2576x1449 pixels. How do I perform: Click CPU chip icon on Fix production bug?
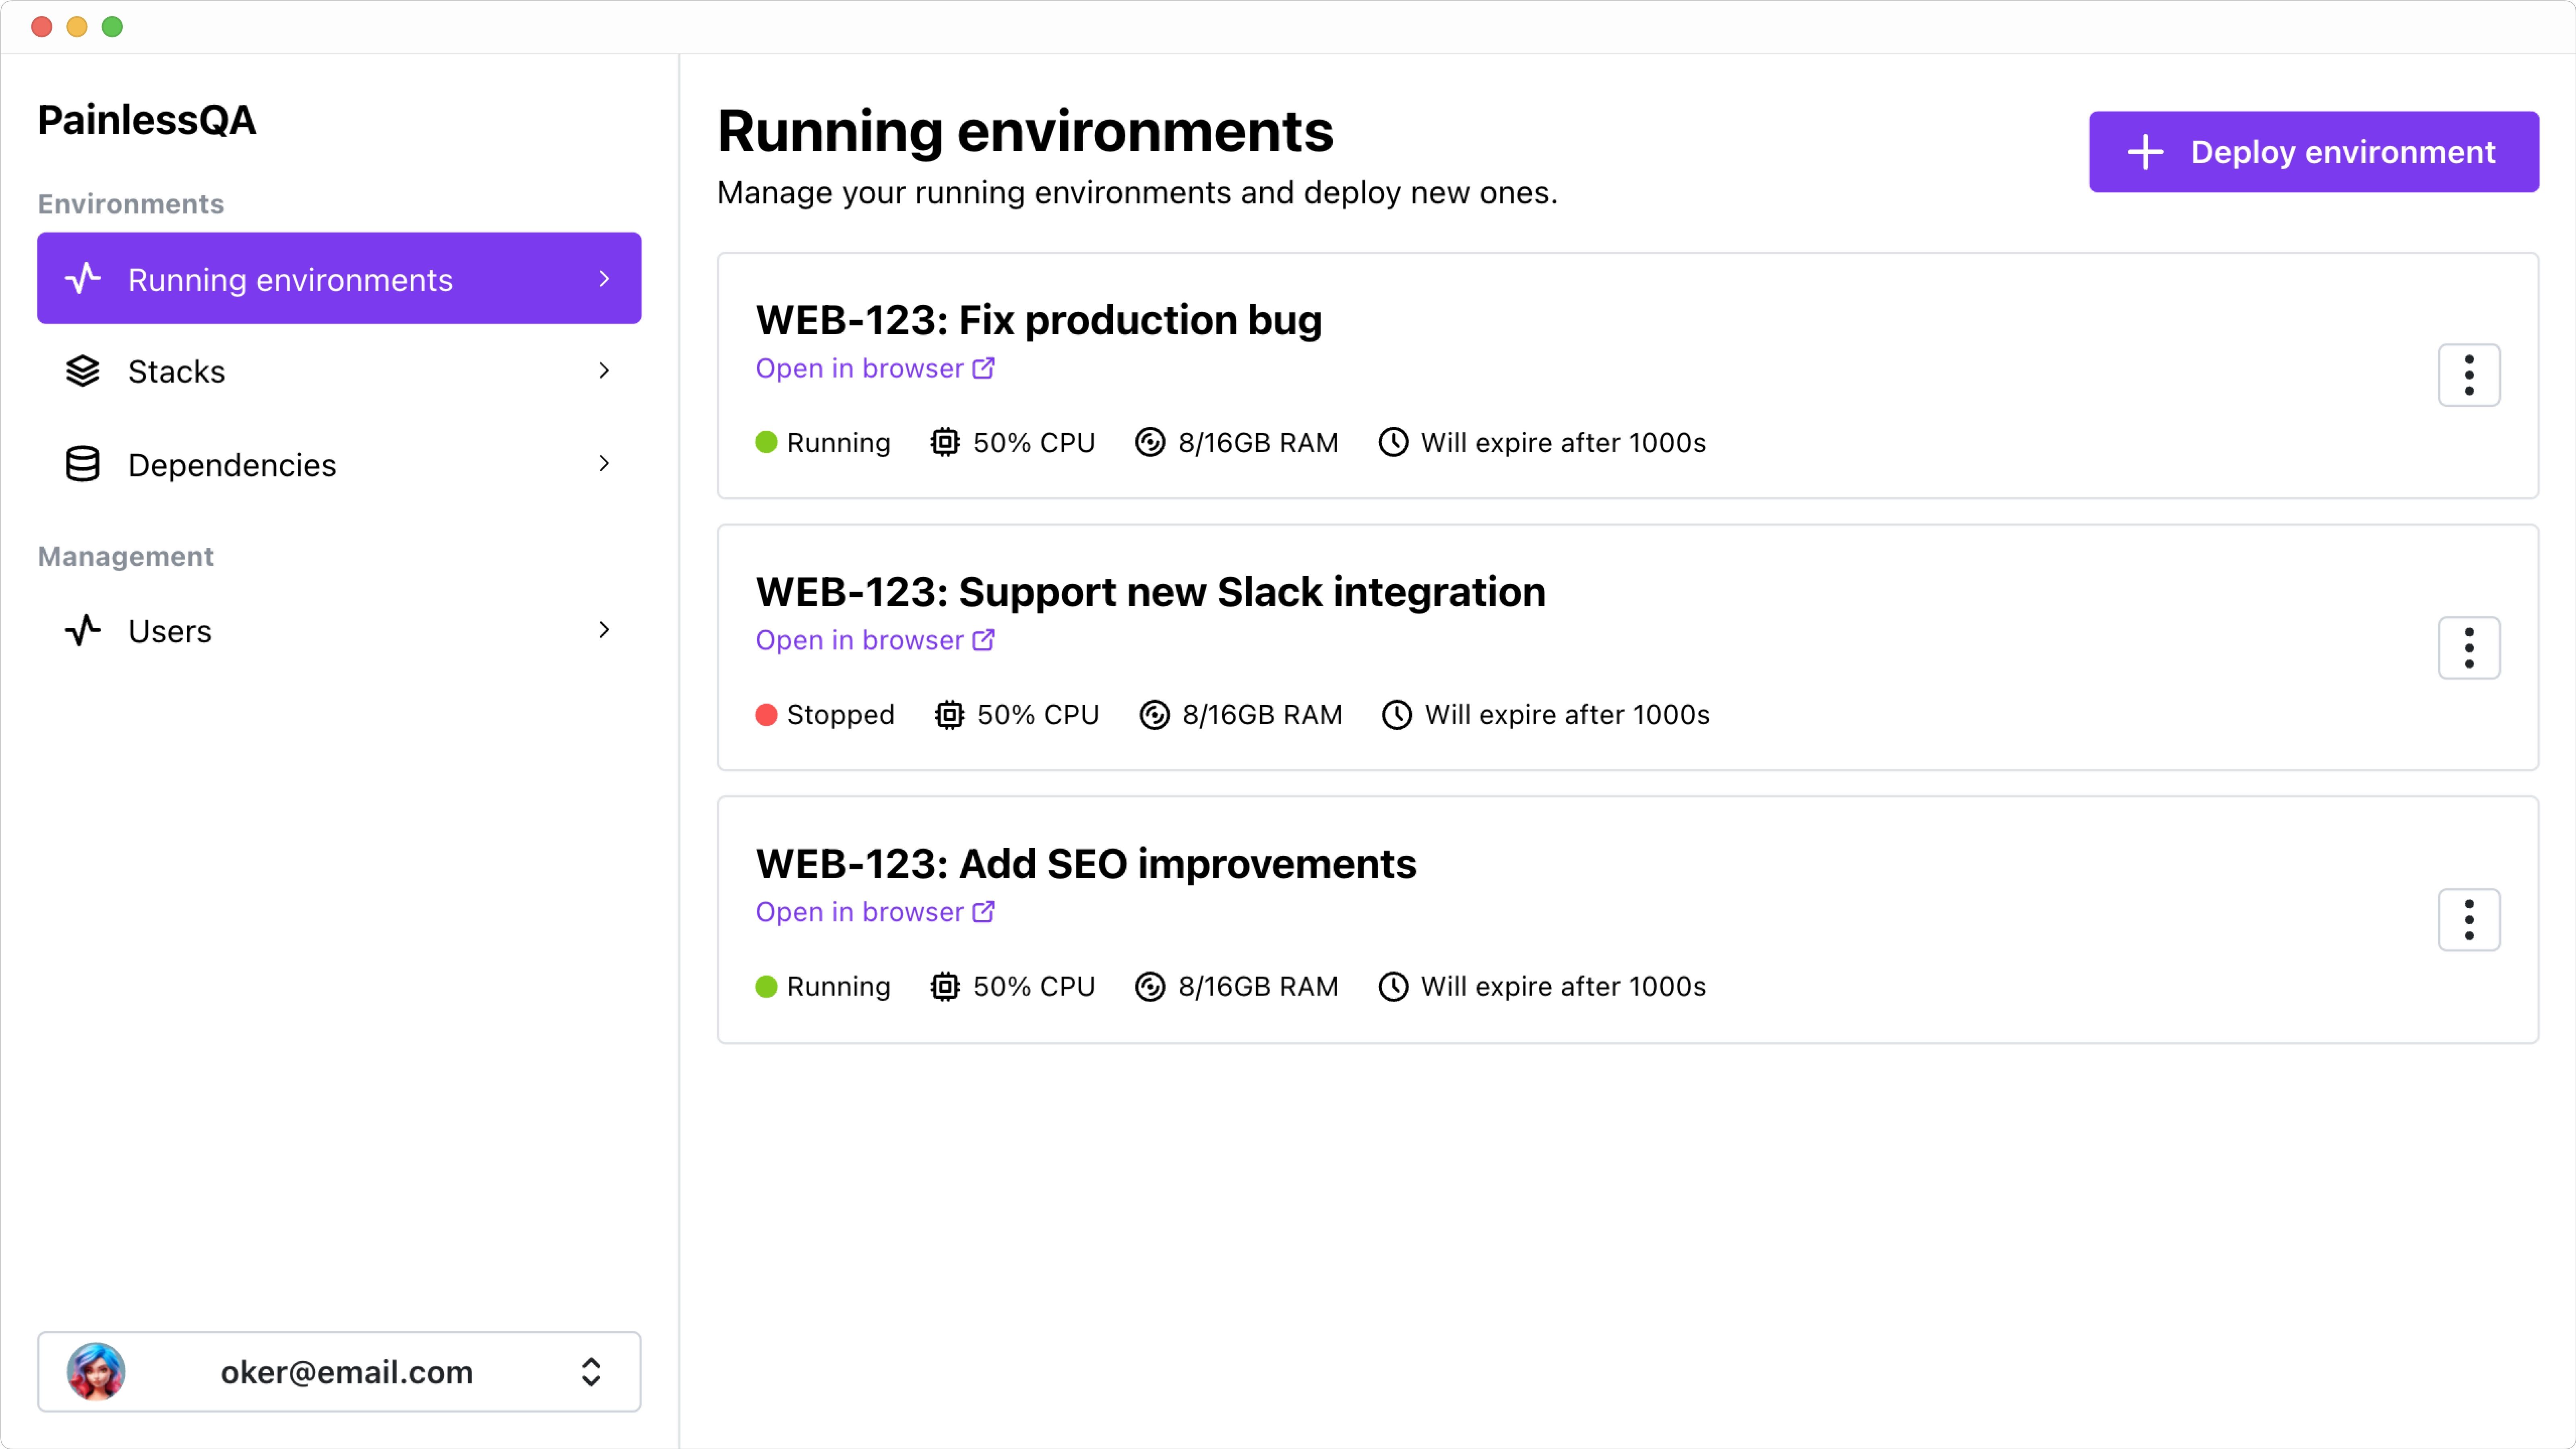945,442
